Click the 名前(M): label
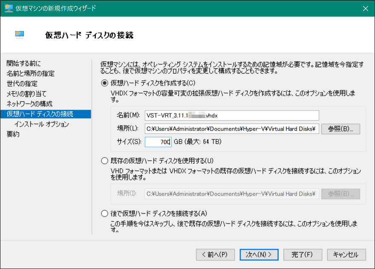Viewport: 375px width, 269px height. coord(128,115)
